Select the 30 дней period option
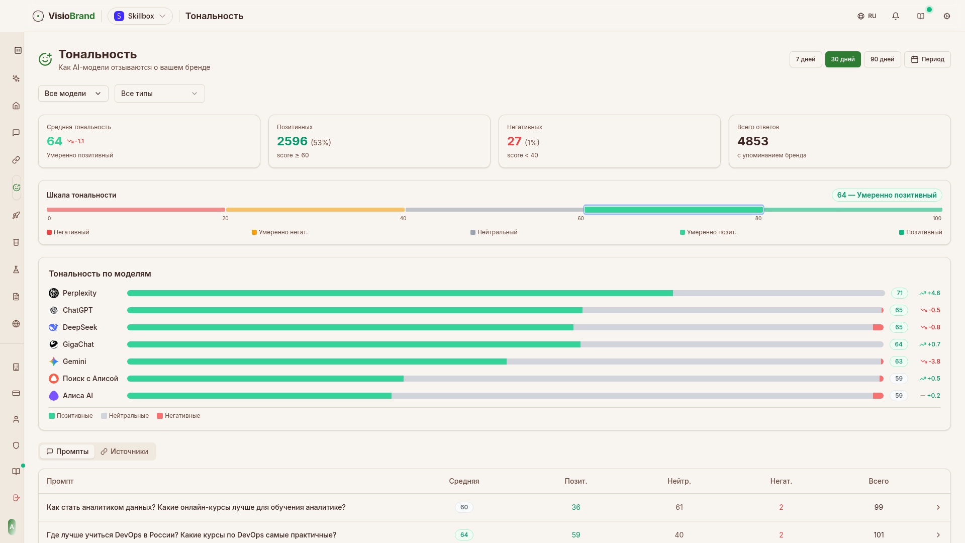The height and width of the screenshot is (543, 965). pyautogui.click(x=842, y=59)
